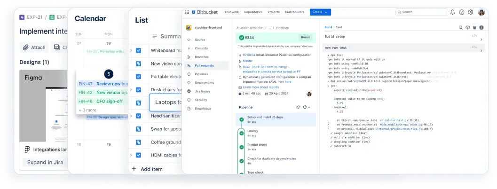
Task: Open the notifications bell
Action: 453,12
